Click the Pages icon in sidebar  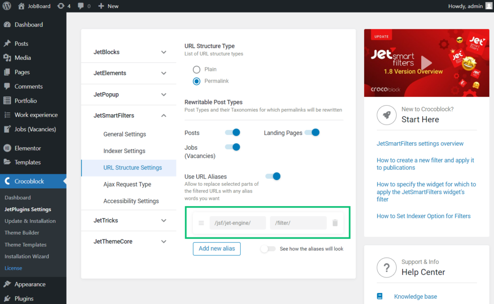pyautogui.click(x=7, y=72)
